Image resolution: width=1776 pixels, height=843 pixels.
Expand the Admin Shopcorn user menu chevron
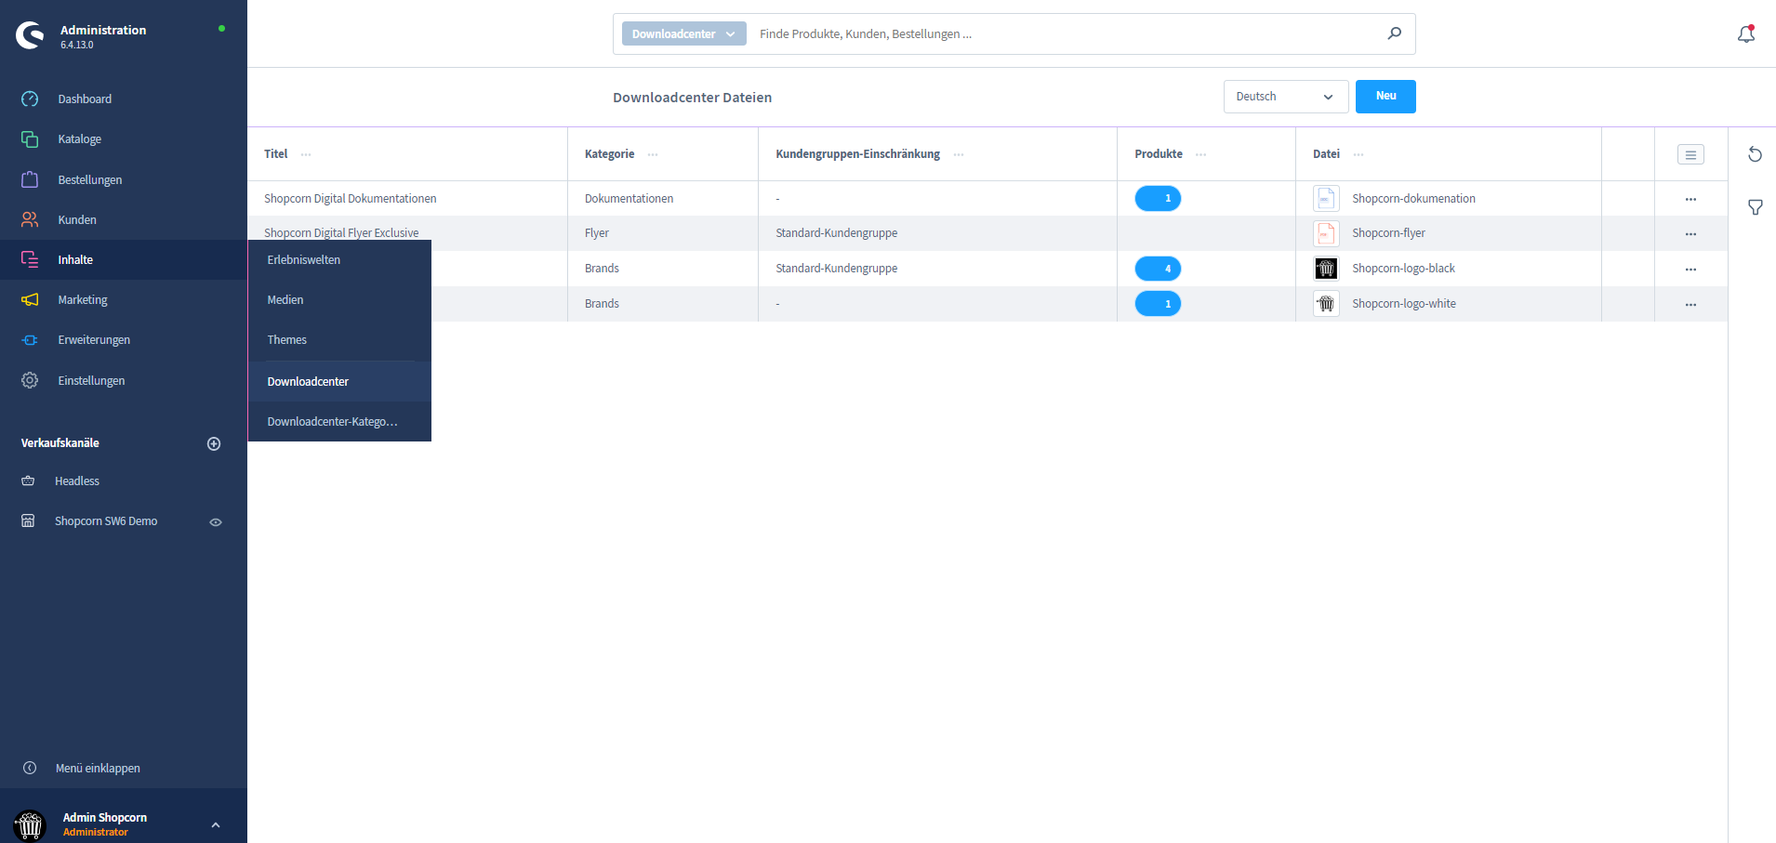coord(216,824)
